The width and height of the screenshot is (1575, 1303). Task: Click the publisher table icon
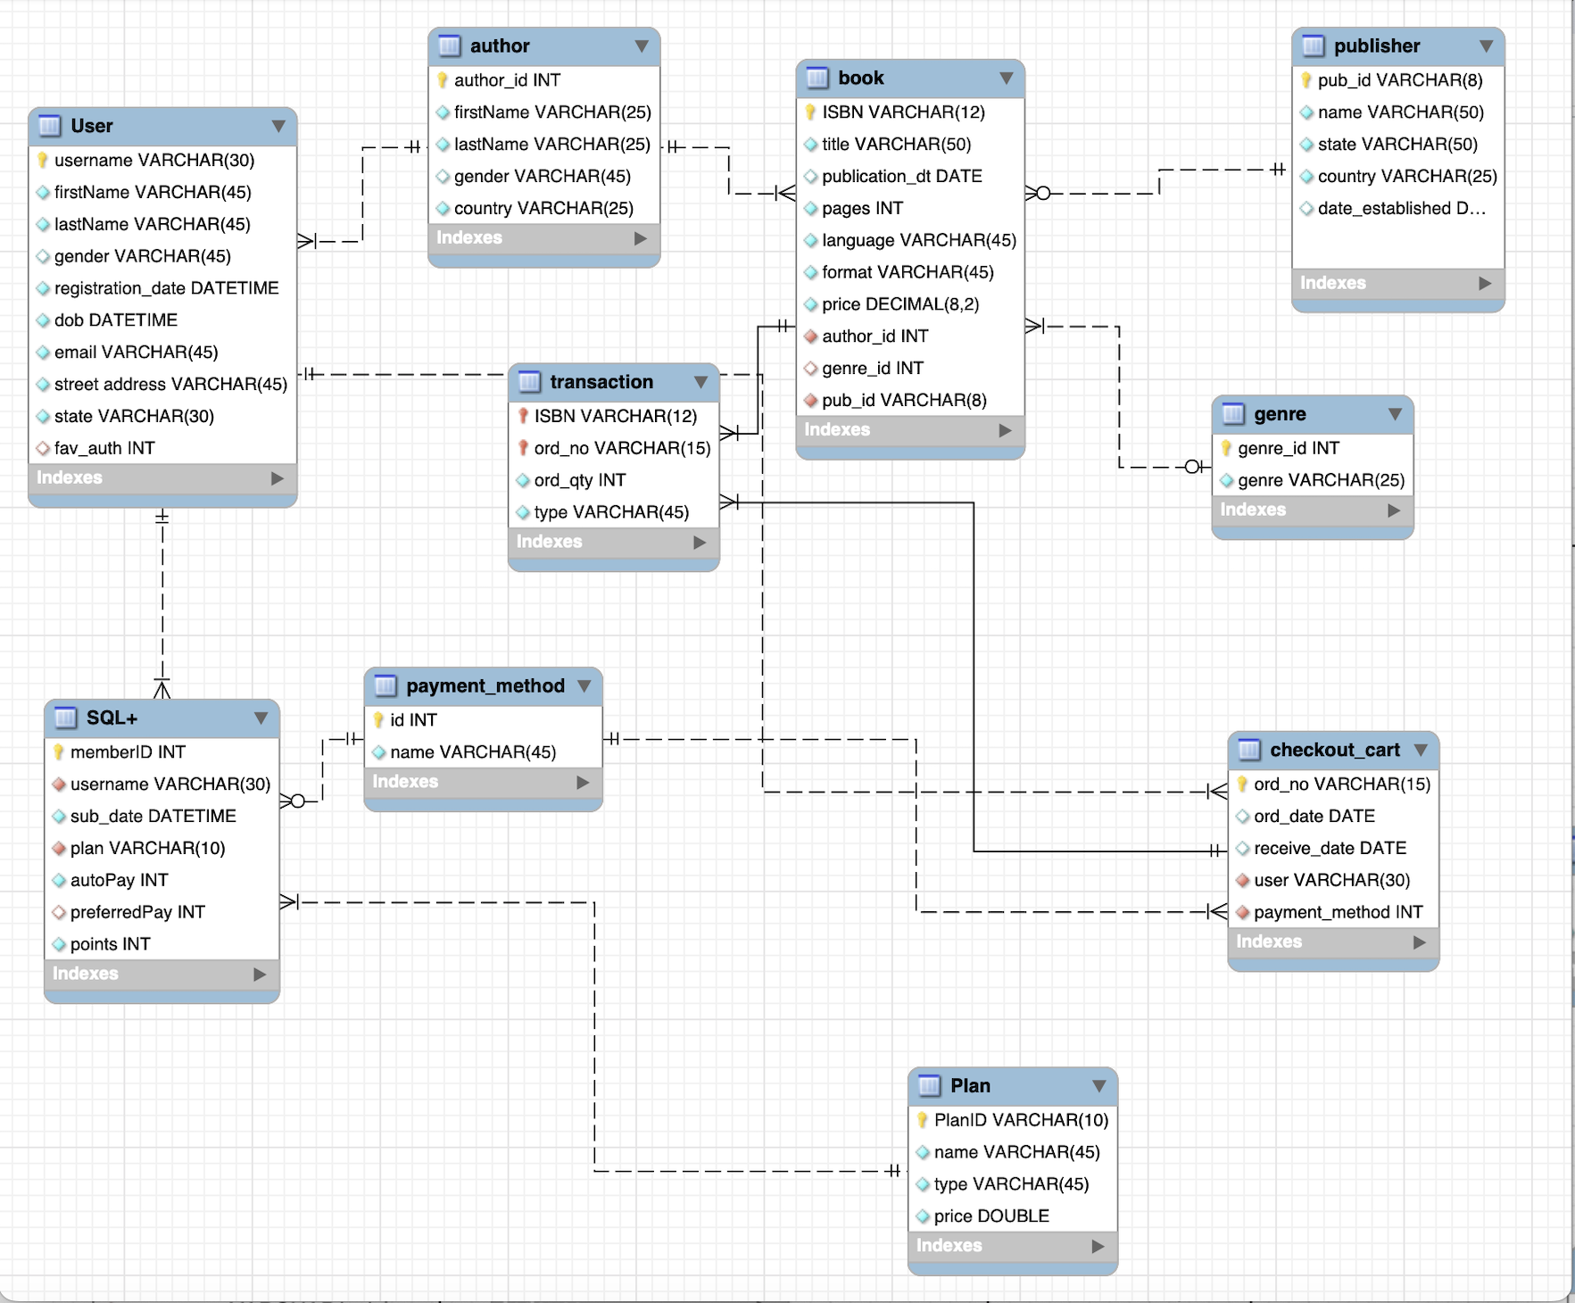[1312, 46]
